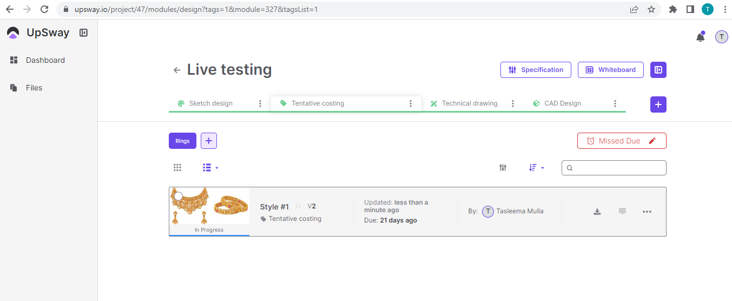Viewport: 732px width, 301px height.
Task: Open Style #1 more options ellipsis
Action: point(647,212)
